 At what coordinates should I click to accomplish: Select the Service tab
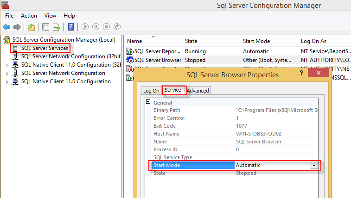(173, 90)
